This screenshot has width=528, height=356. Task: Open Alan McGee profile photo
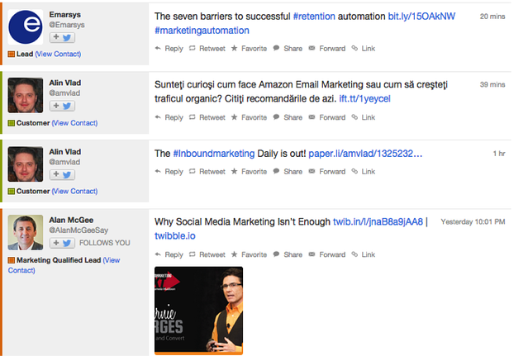pyautogui.click(x=26, y=232)
